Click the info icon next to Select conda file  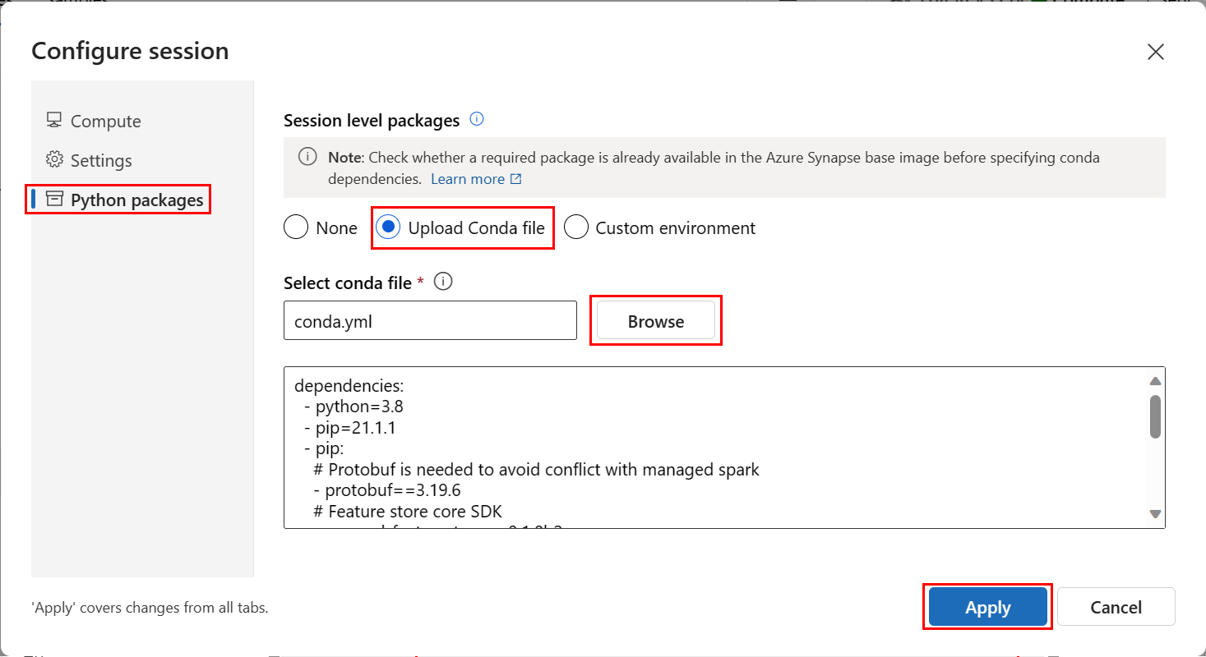click(443, 281)
